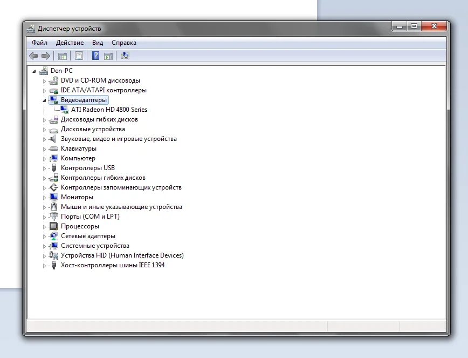The width and height of the screenshot is (468, 358).
Task: Click the Back arrow toolbar icon
Action: click(x=33, y=56)
